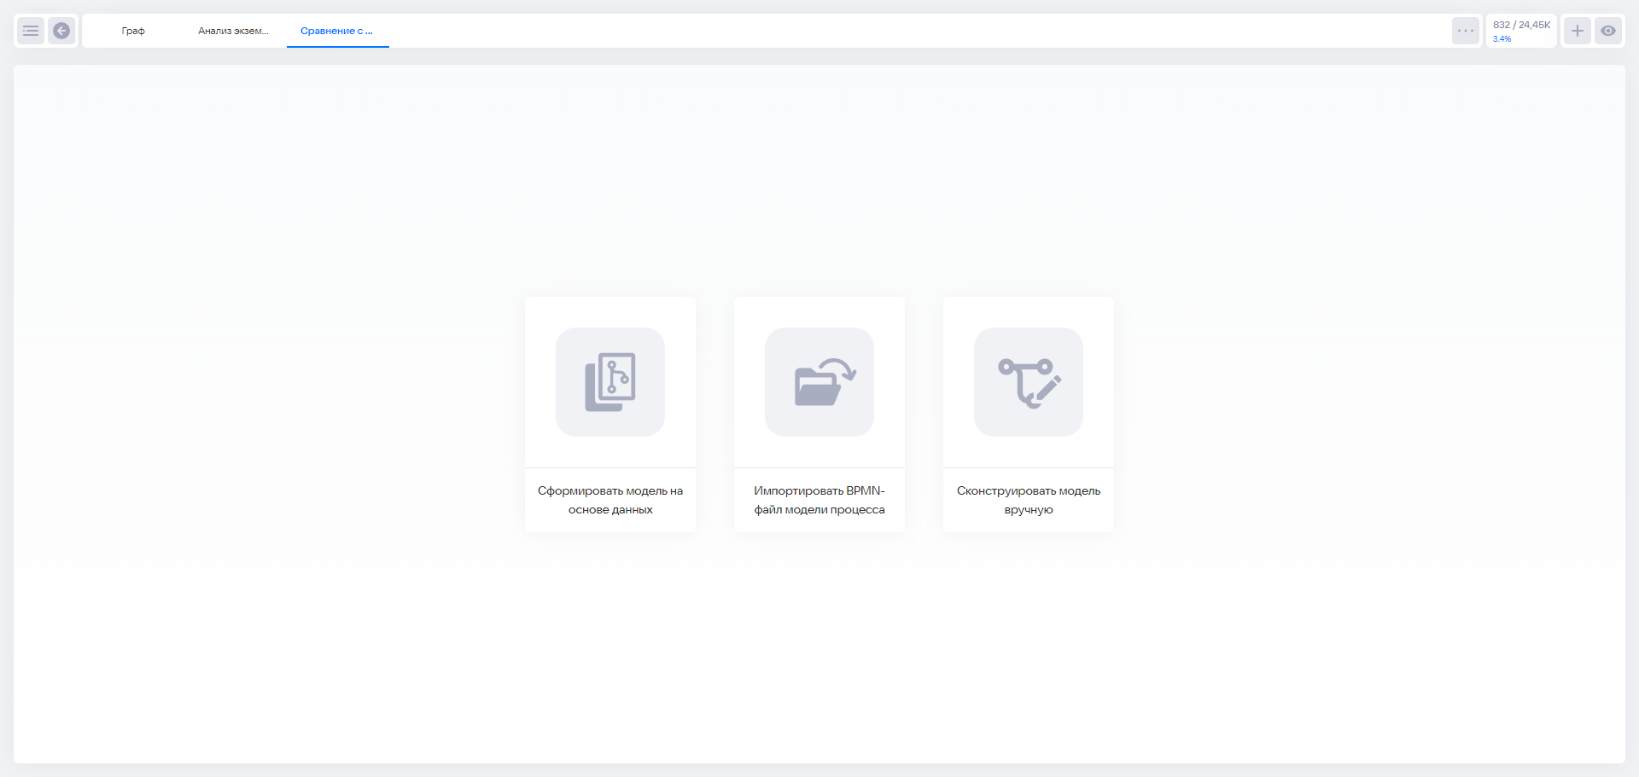
Task: Open the hamburger menu icon
Action: coord(31,31)
